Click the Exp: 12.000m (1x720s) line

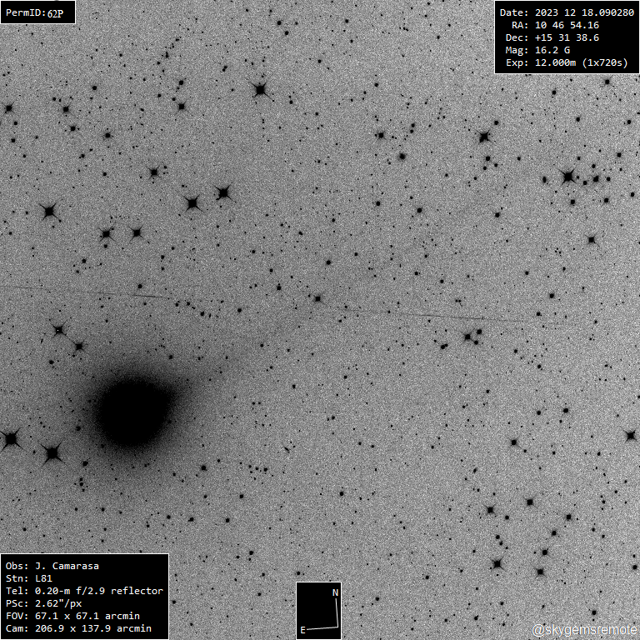point(567,62)
